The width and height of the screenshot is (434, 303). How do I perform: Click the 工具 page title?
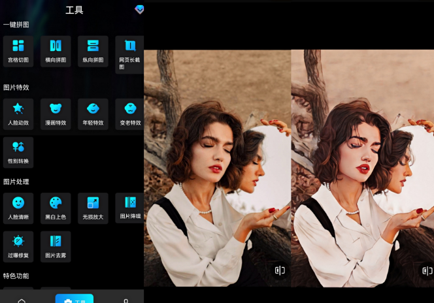(x=74, y=10)
